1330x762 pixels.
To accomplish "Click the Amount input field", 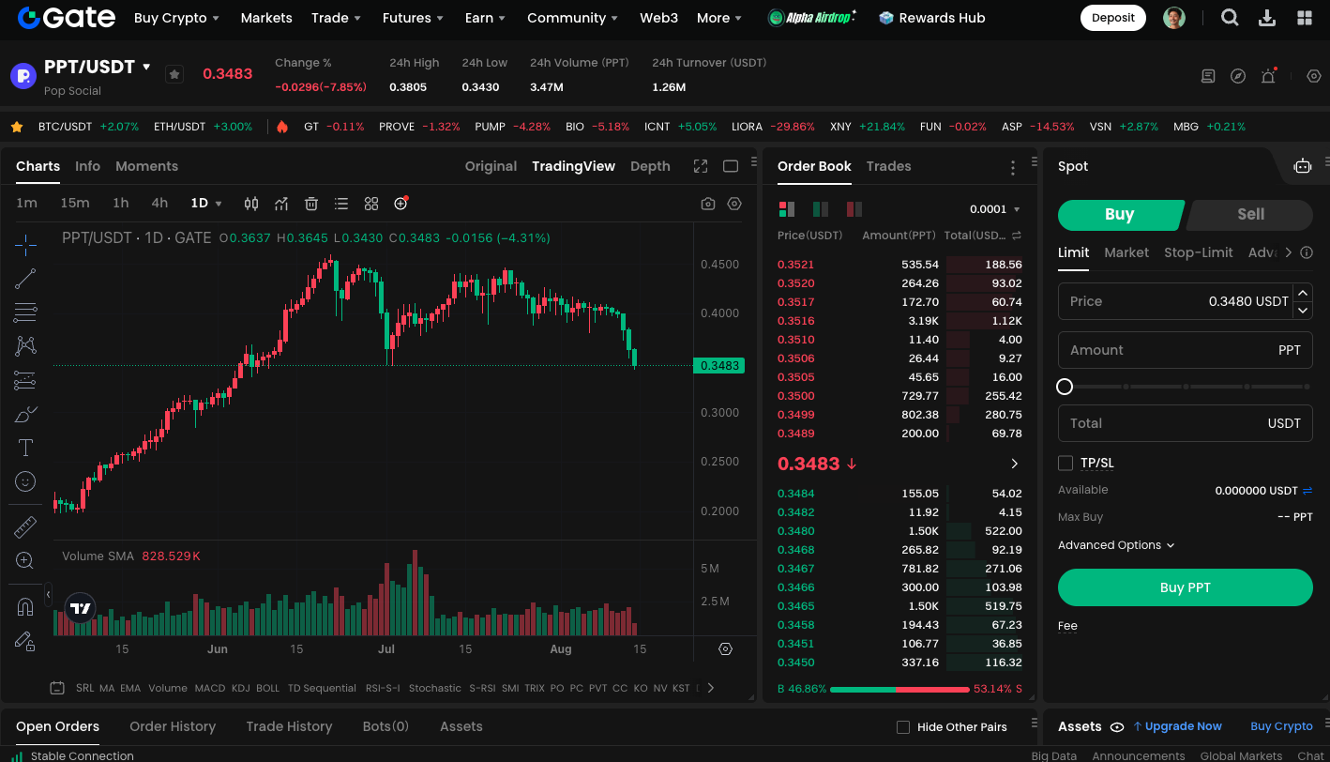I will tap(1186, 350).
